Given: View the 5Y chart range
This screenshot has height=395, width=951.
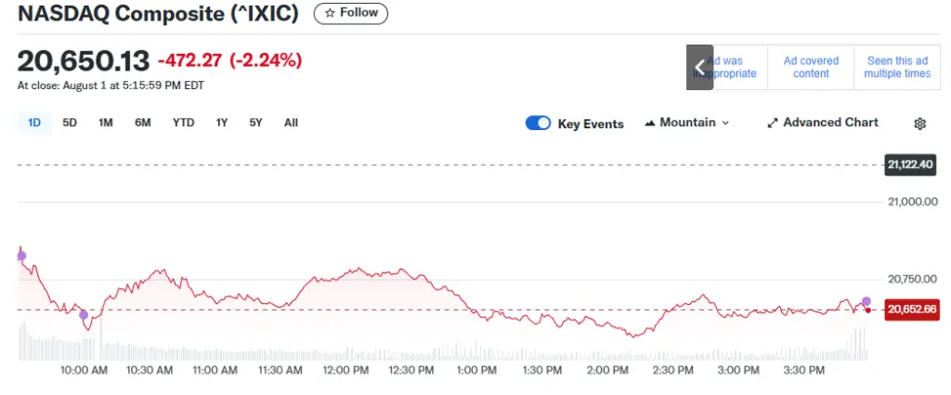Looking at the screenshot, I should [255, 122].
